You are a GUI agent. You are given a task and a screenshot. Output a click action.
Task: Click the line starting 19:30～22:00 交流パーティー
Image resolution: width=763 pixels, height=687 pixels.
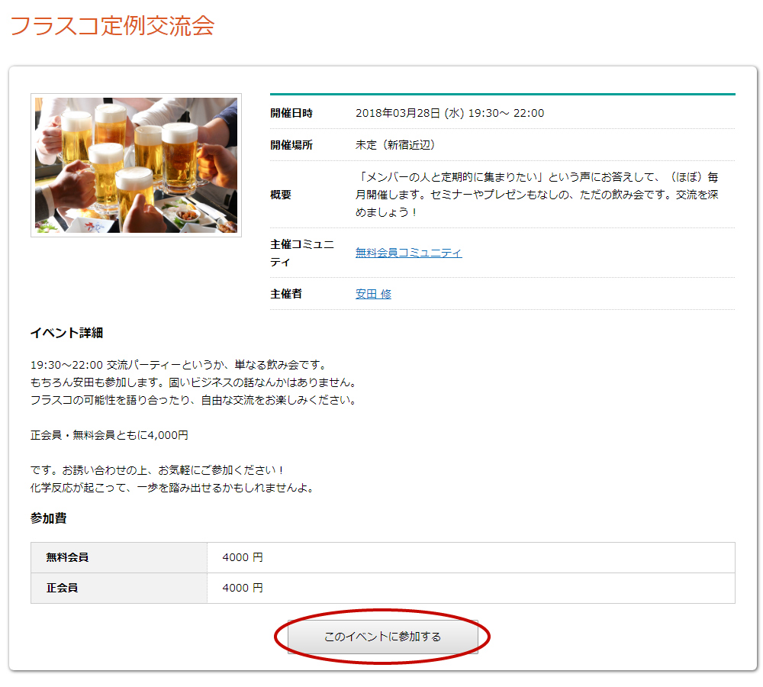tap(178, 365)
